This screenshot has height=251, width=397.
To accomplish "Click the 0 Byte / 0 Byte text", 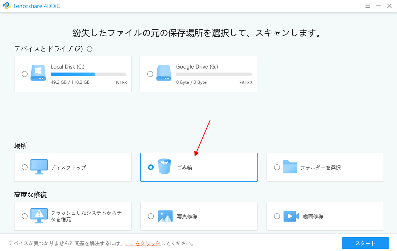I will click(191, 82).
